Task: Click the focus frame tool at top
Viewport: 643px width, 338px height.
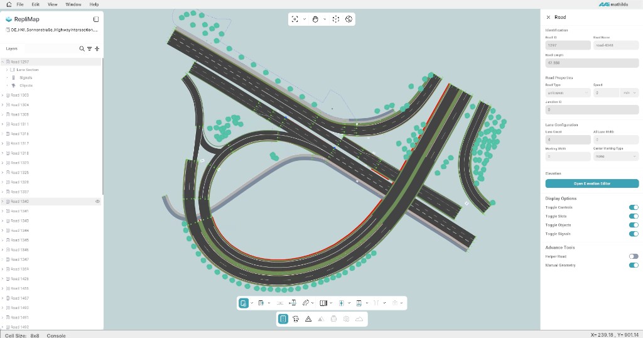Action: pyautogui.click(x=295, y=19)
